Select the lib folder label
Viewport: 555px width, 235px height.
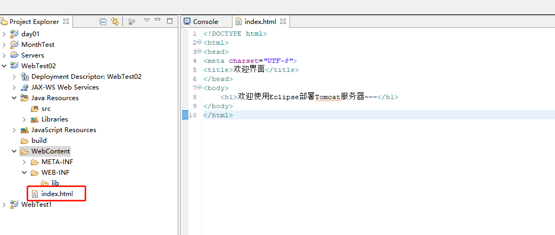(x=55, y=183)
